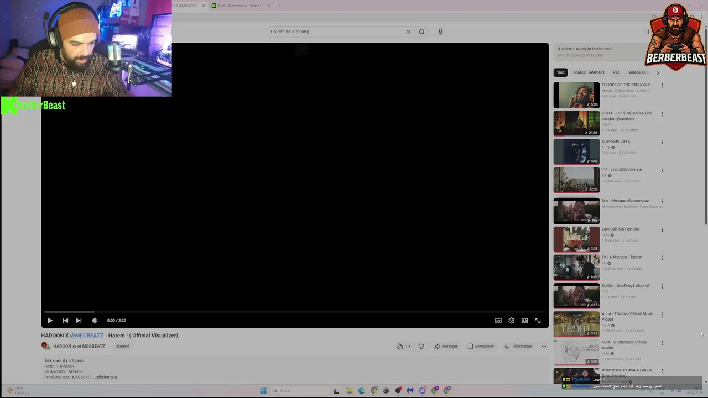Open Microsoft Edge from the taskbar
This screenshot has height=398, width=708.
[361, 391]
